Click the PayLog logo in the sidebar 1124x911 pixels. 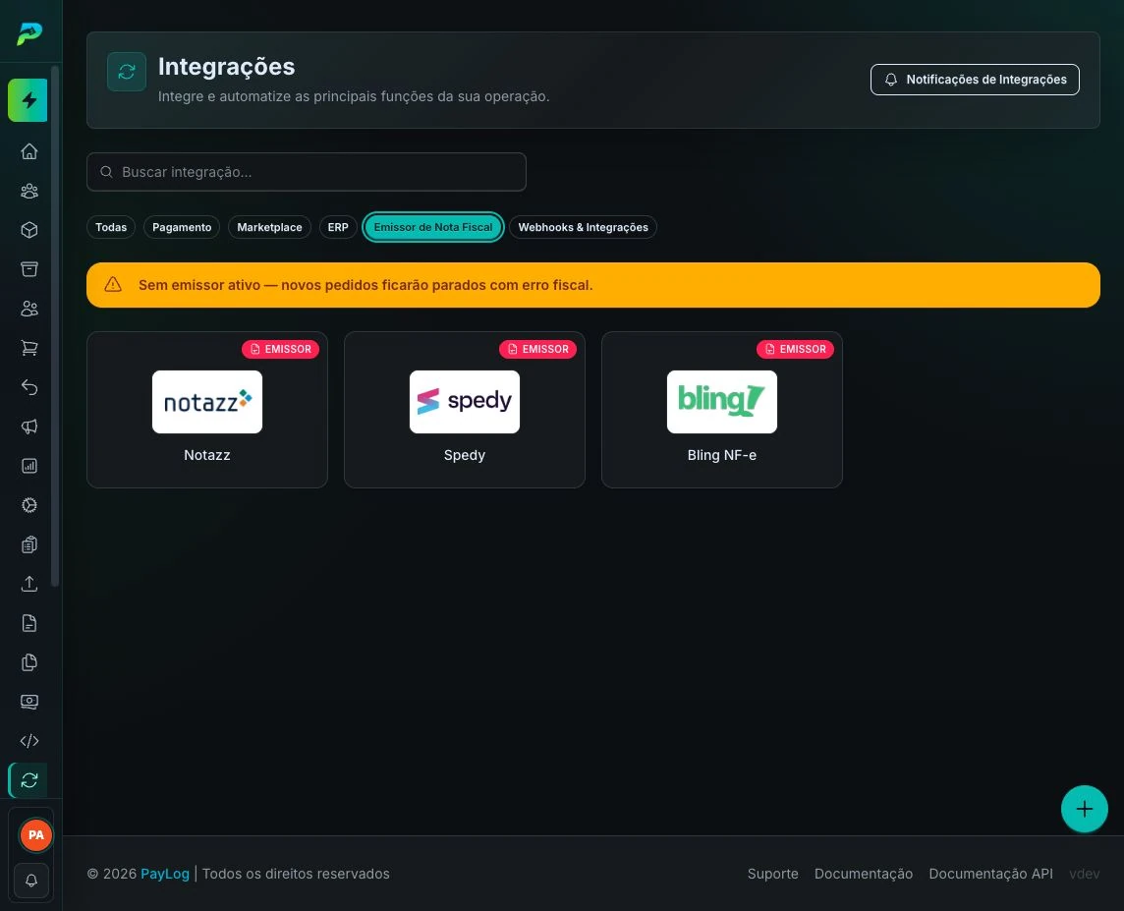click(29, 33)
